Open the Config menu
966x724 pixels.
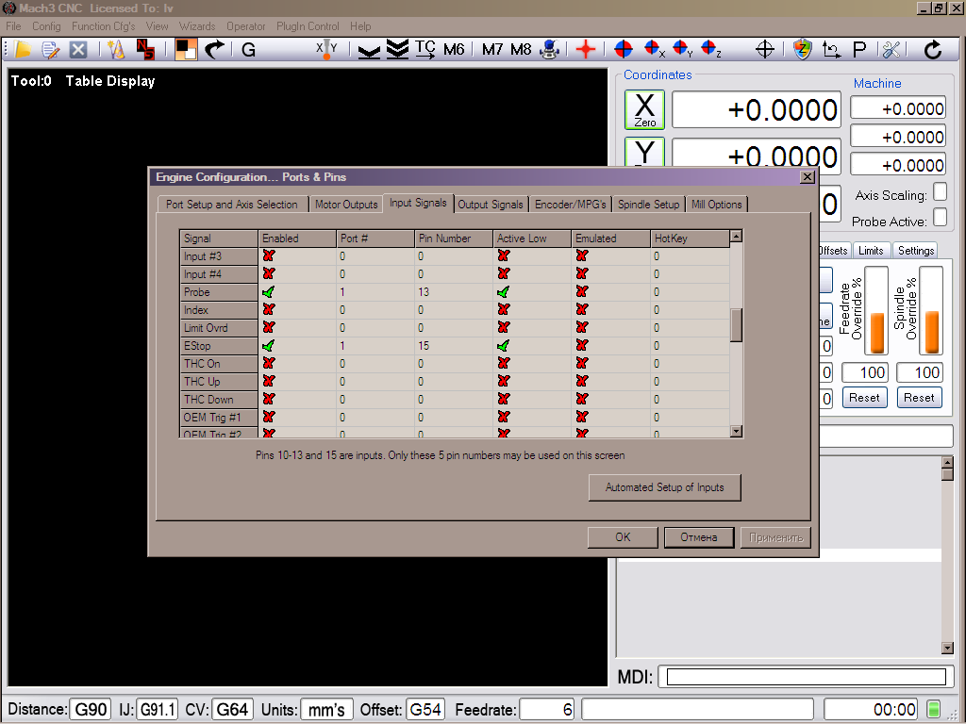click(x=46, y=26)
